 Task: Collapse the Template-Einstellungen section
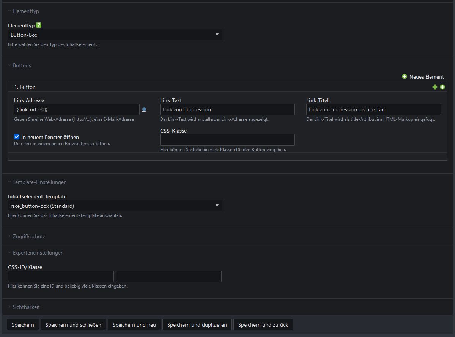click(39, 182)
